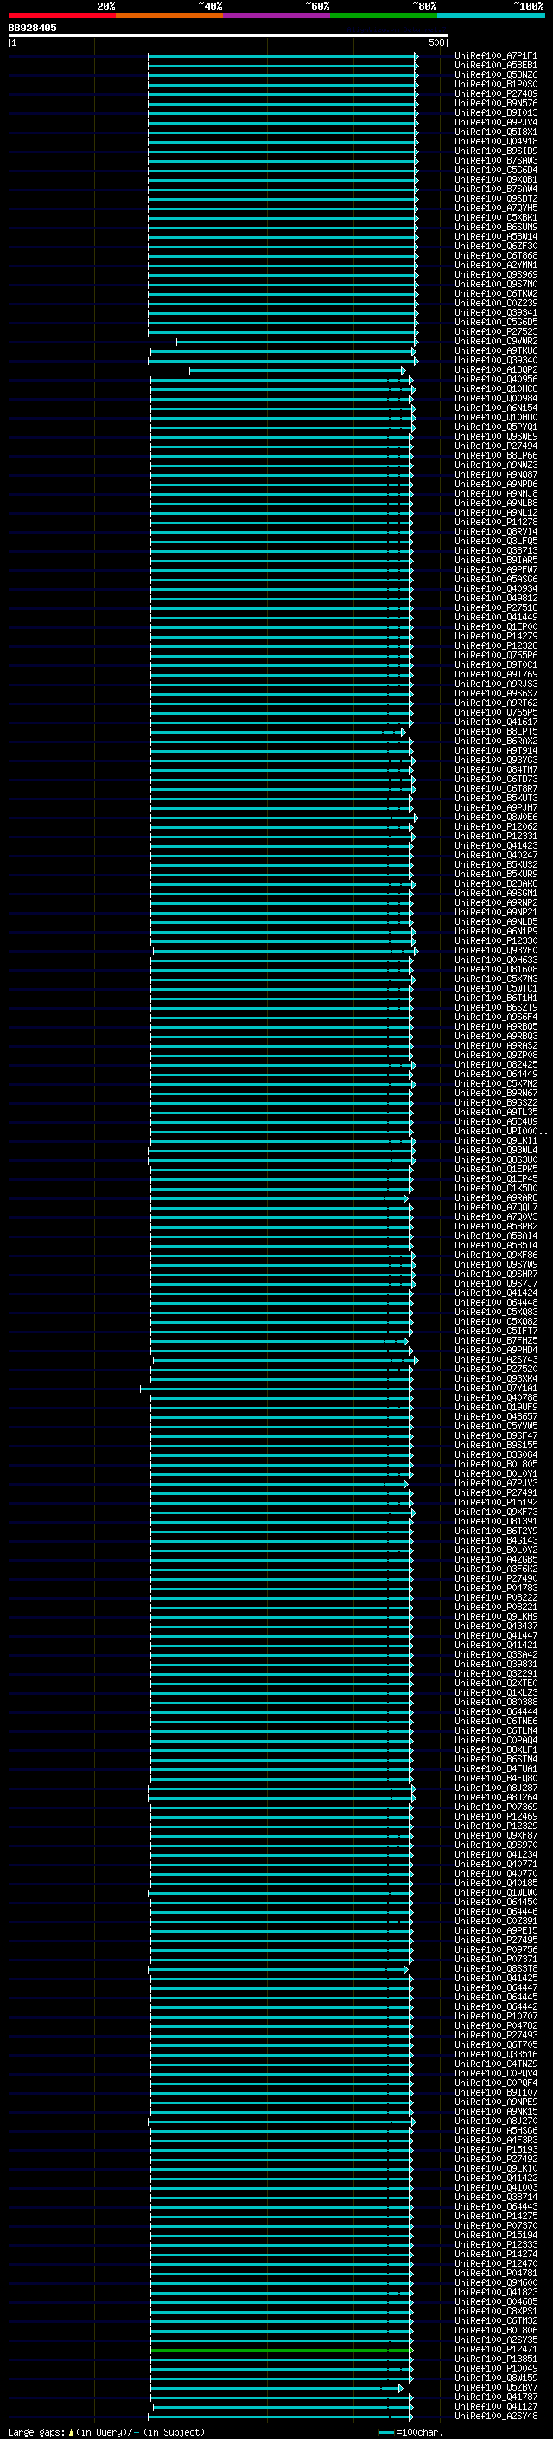Select hit UniRef100_Q41424
This screenshot has height=2439, width=553.
pyautogui.click(x=495, y=1293)
